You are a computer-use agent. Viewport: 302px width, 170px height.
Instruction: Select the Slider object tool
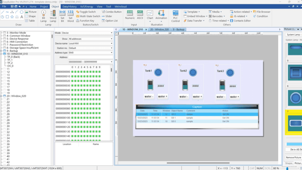tap(108, 16)
